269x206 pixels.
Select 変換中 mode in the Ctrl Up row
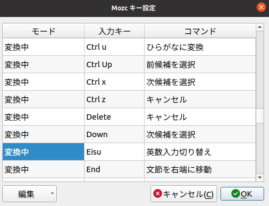coord(44,64)
